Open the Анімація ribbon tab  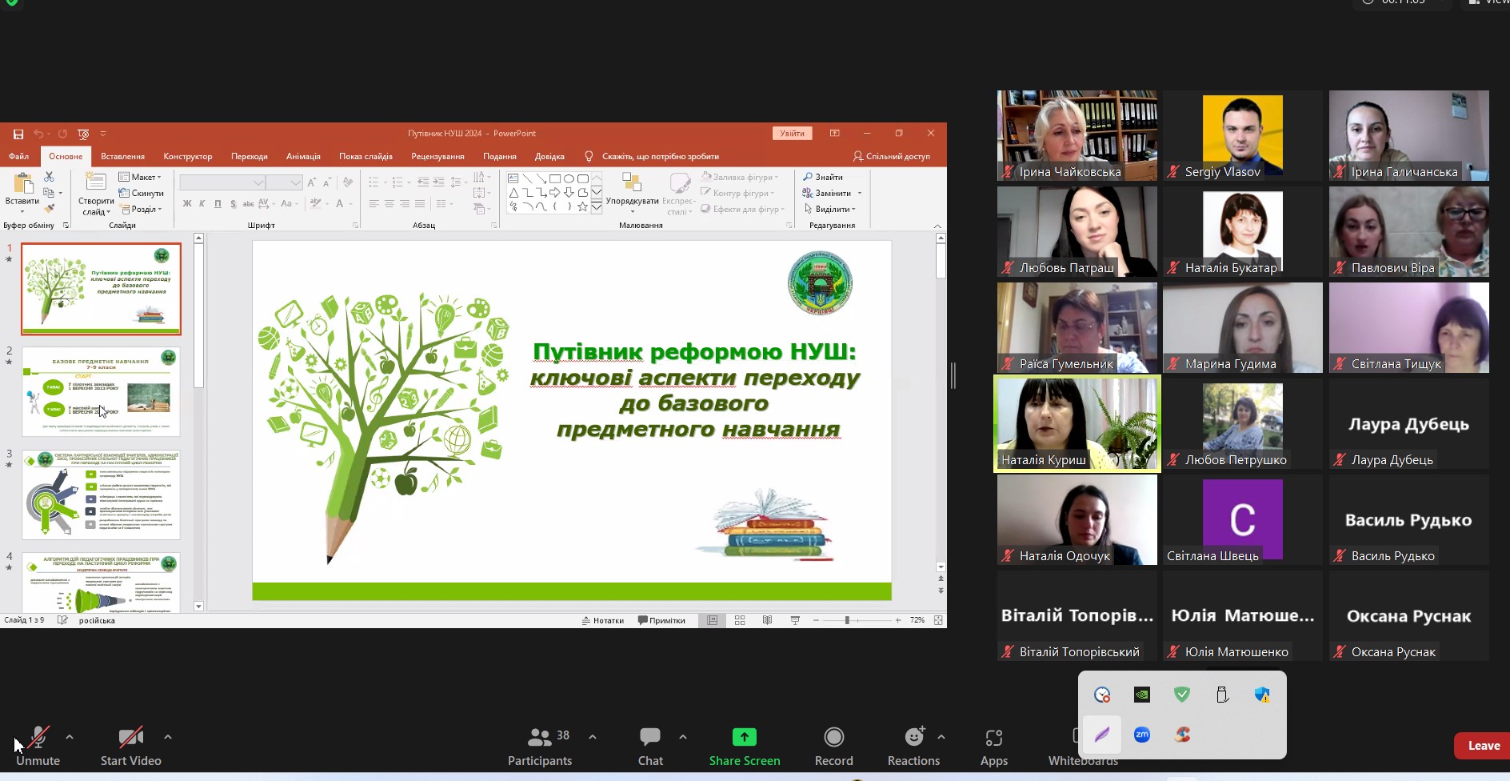[x=303, y=156]
